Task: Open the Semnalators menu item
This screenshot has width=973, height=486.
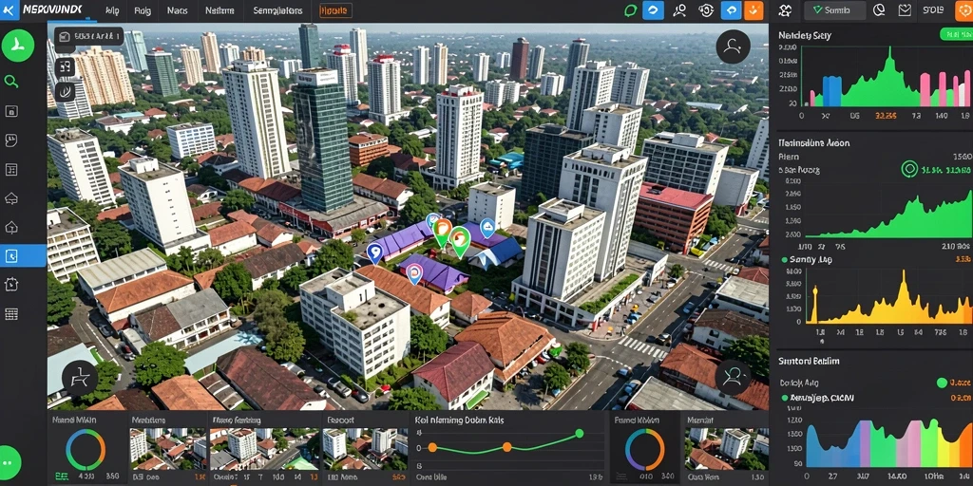Action: point(278,10)
